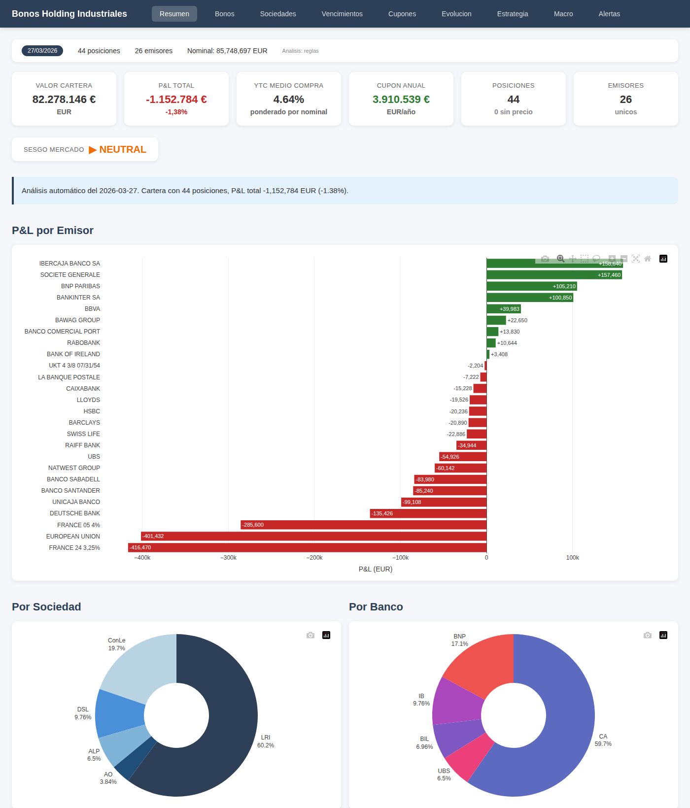The image size is (690, 808).
Task: Zoom out on the P&L chart
Action: click(x=624, y=259)
